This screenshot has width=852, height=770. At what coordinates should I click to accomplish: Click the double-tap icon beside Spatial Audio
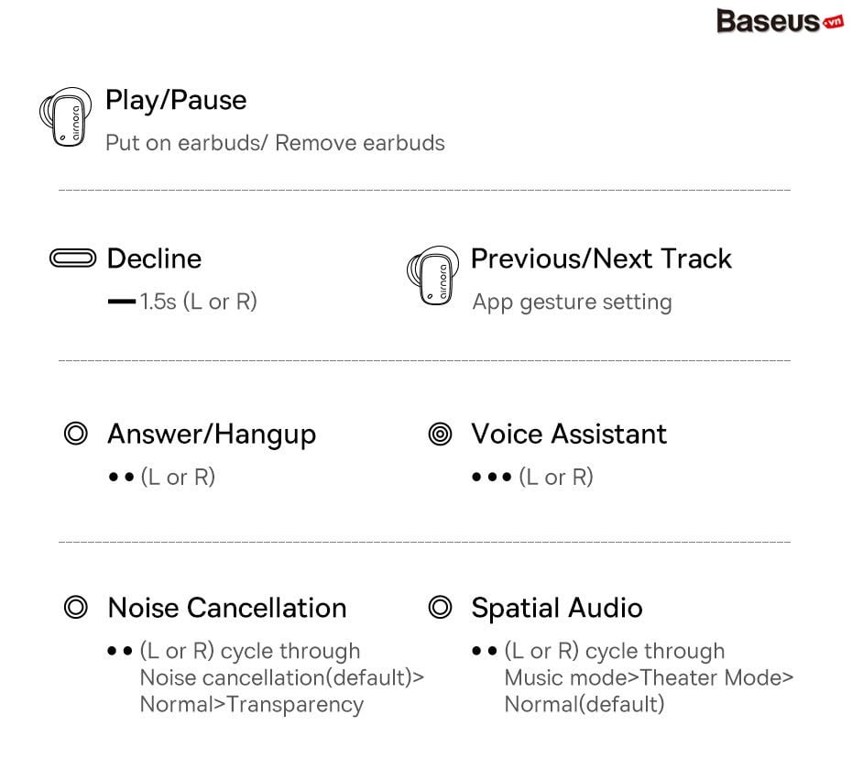pyautogui.click(x=440, y=608)
